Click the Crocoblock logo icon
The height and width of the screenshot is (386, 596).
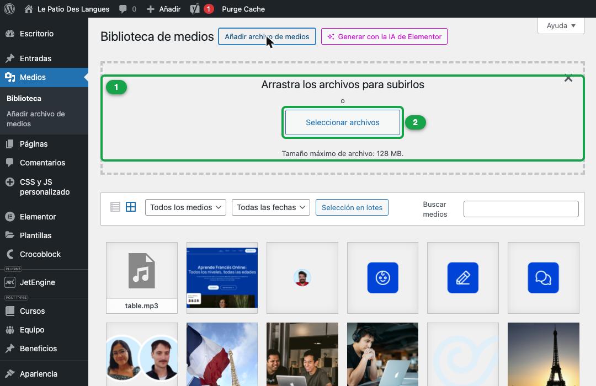[x=10, y=254]
